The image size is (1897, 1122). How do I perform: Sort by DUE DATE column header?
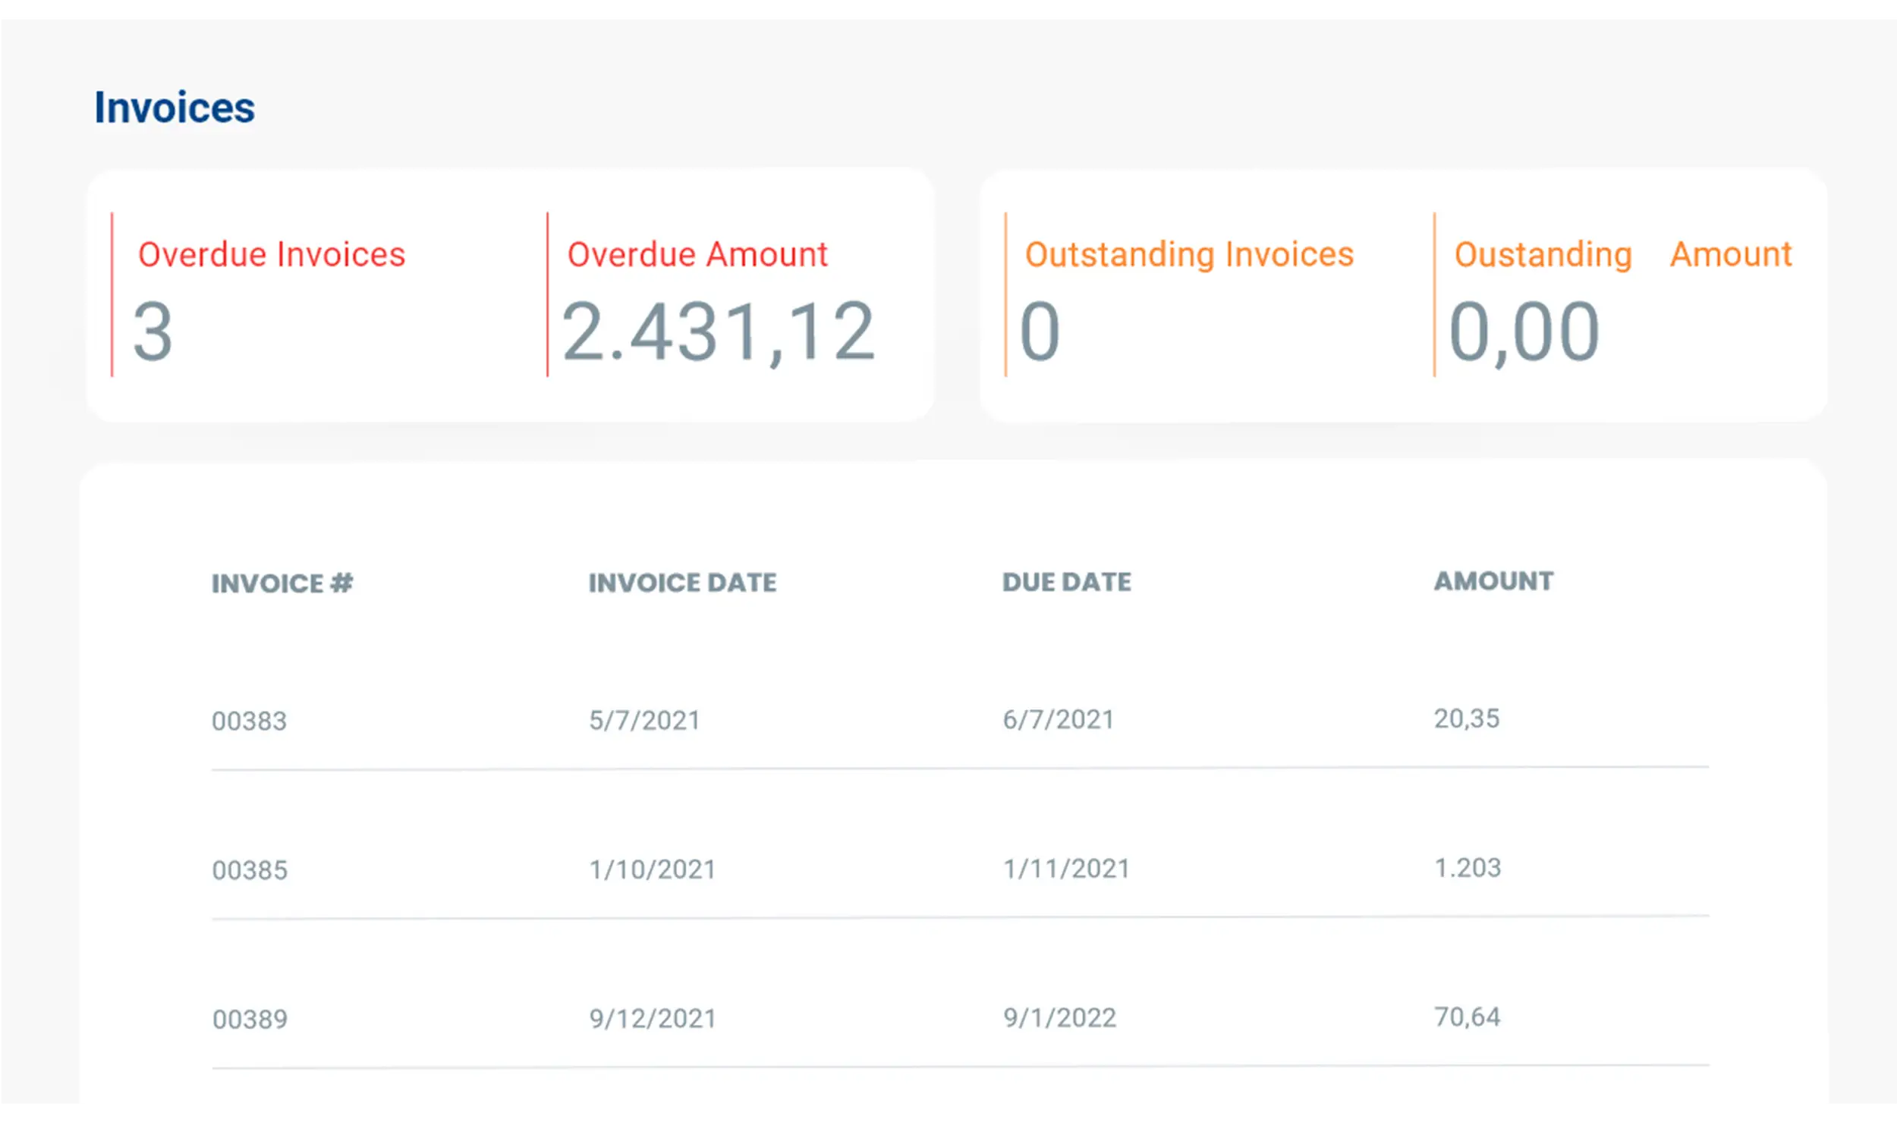[x=1066, y=582]
